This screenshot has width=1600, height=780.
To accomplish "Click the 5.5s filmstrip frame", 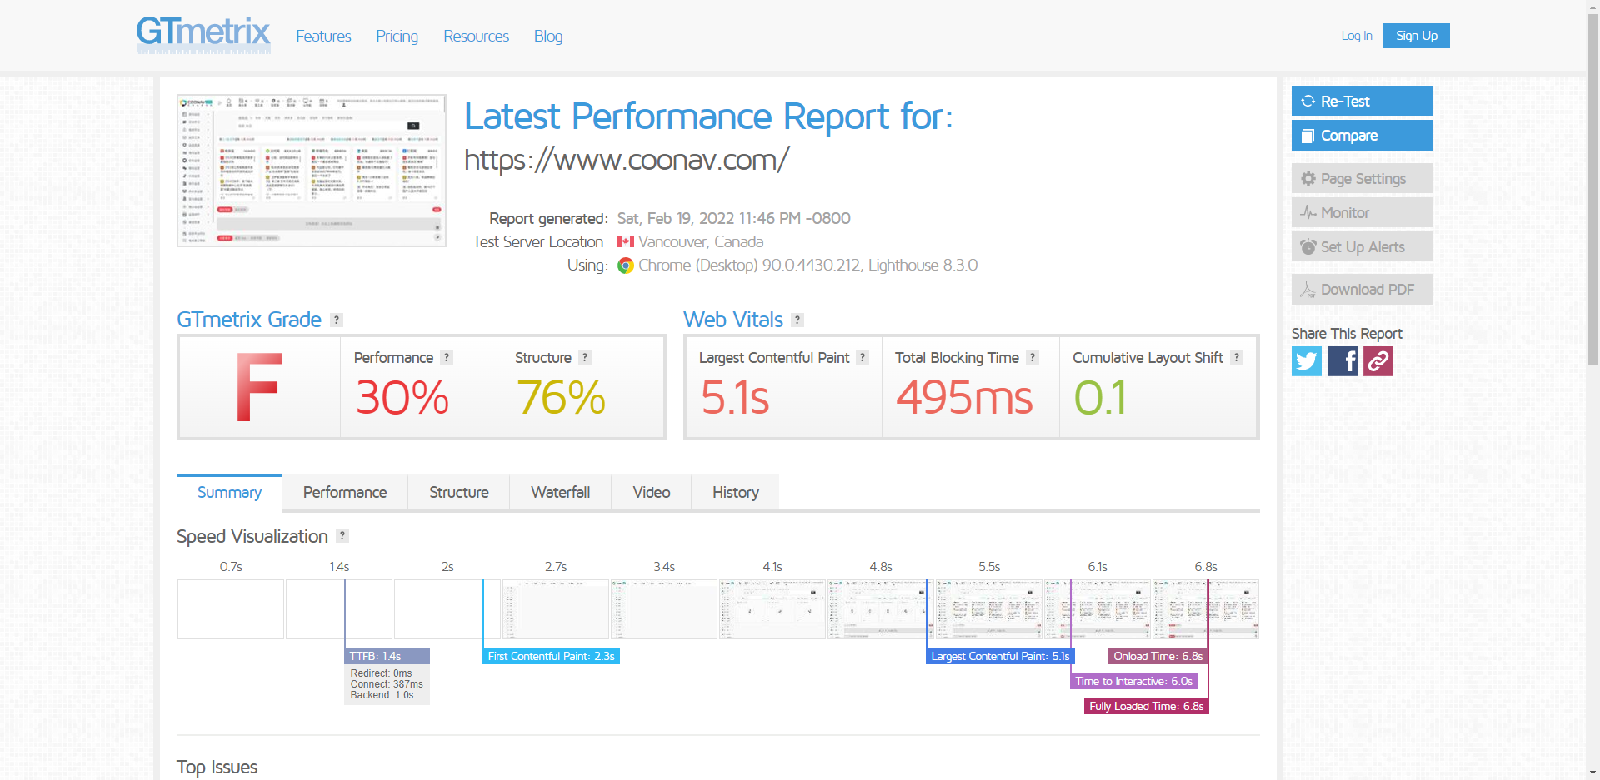I will (989, 609).
